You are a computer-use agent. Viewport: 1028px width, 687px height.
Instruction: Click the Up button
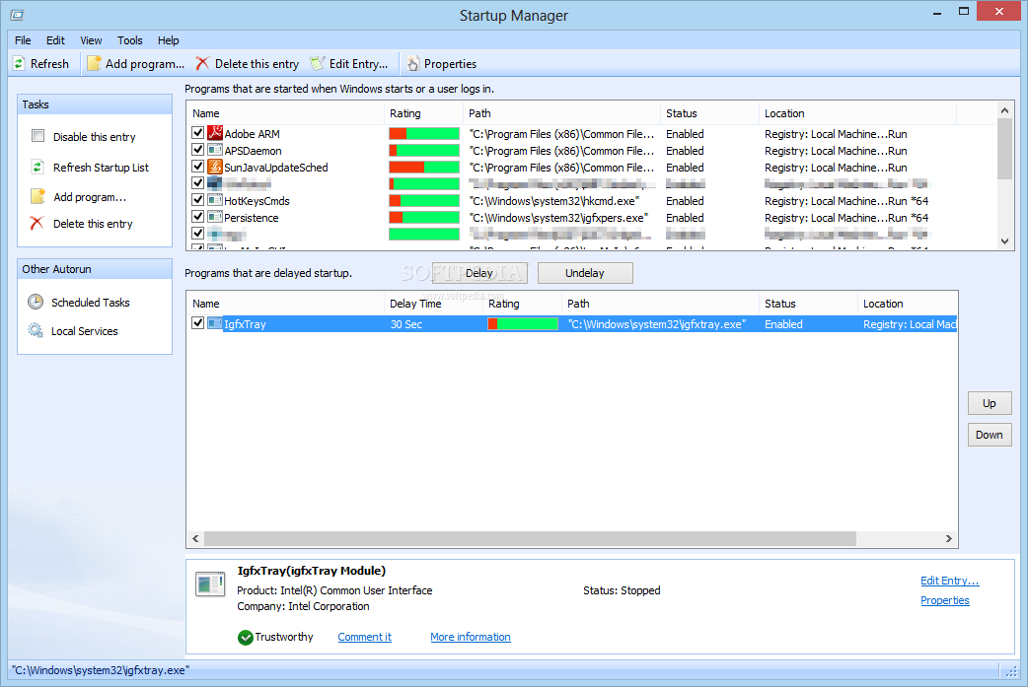[x=990, y=403]
